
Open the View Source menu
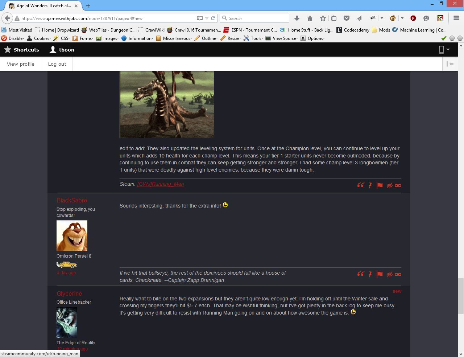pyautogui.click(x=282, y=38)
